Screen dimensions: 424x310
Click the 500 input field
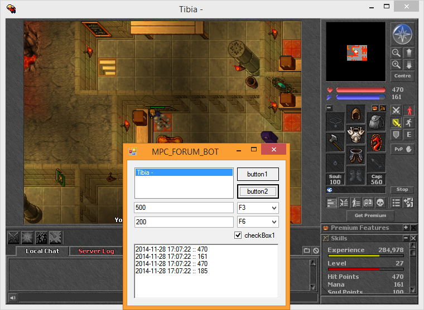(184, 208)
